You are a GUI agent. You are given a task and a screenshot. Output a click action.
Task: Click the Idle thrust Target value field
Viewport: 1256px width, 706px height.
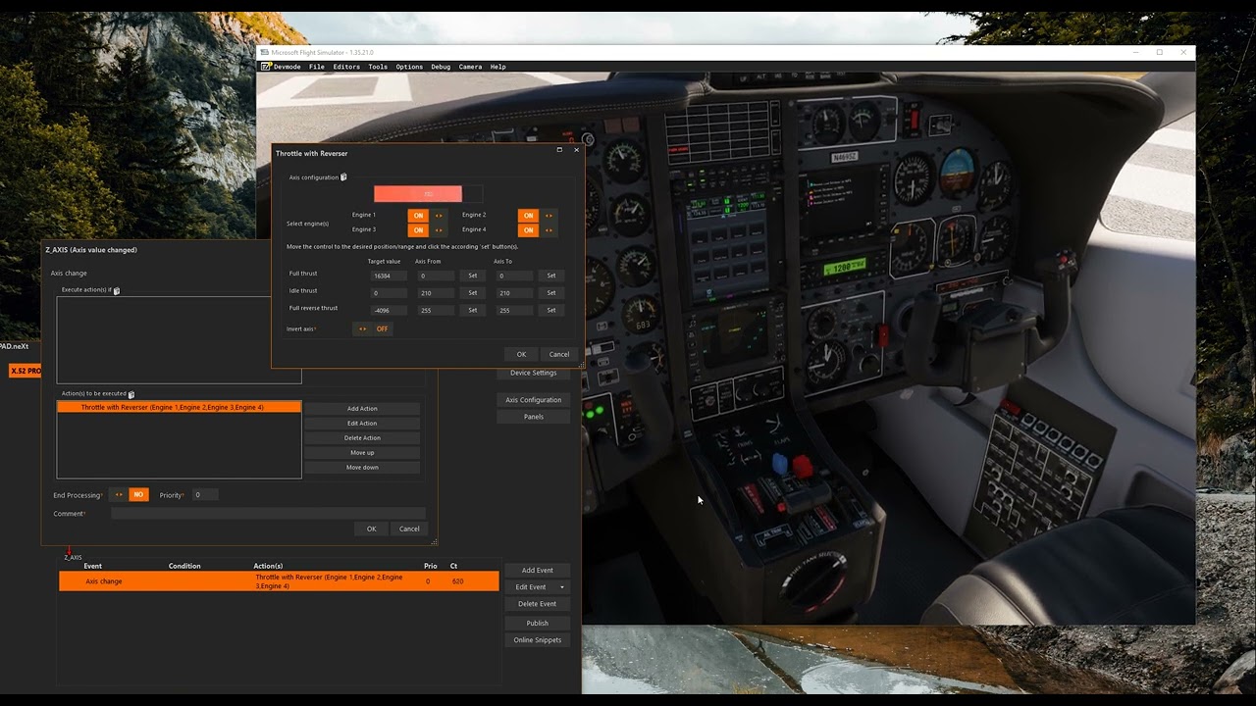389,292
